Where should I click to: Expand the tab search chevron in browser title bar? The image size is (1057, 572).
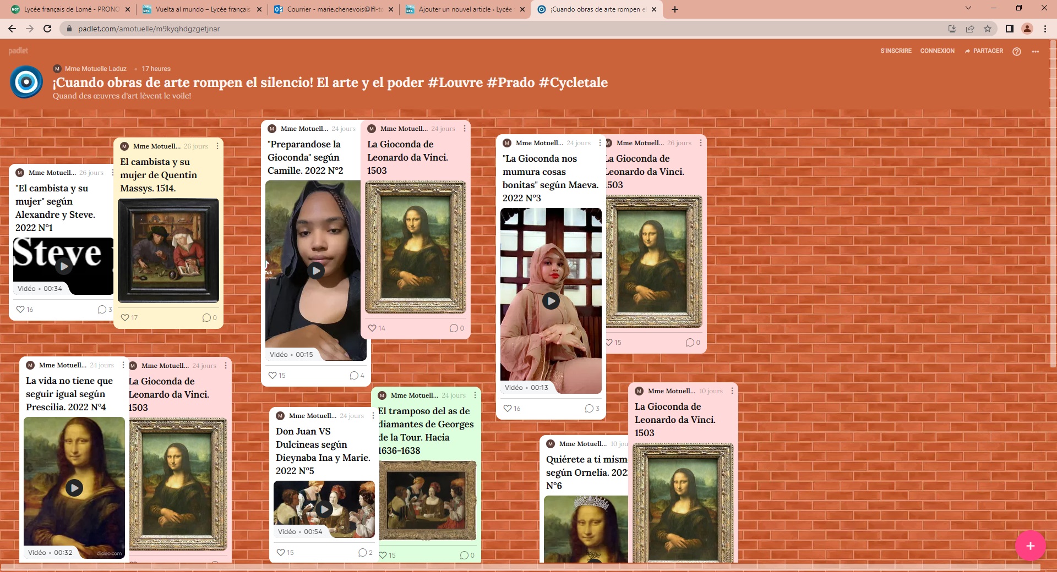[968, 9]
